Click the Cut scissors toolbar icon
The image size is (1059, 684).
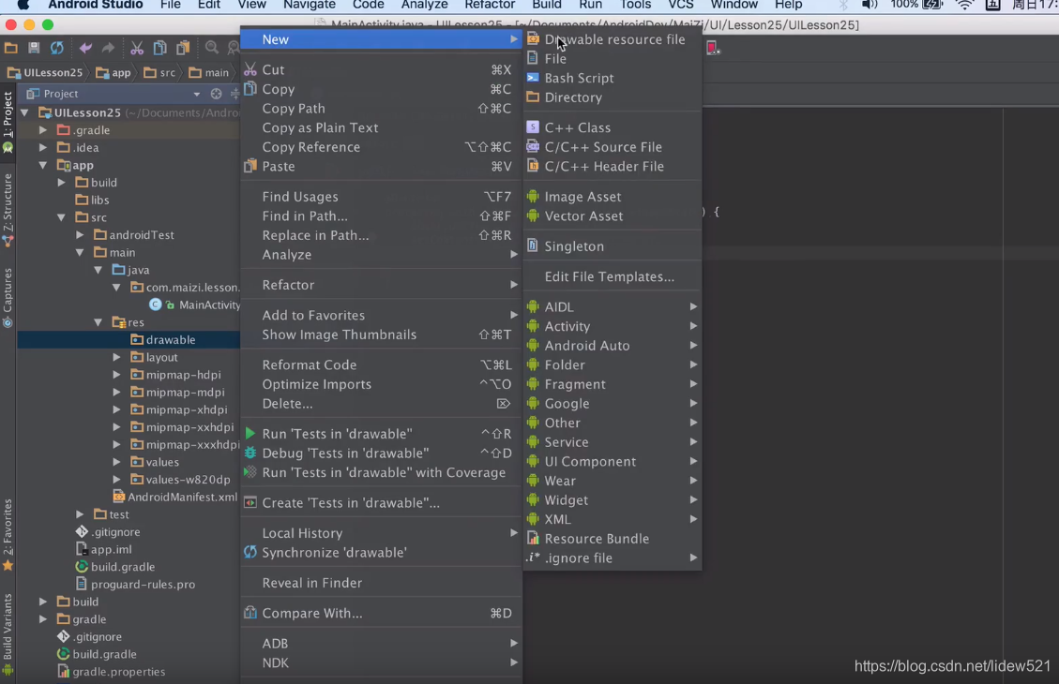tap(137, 48)
